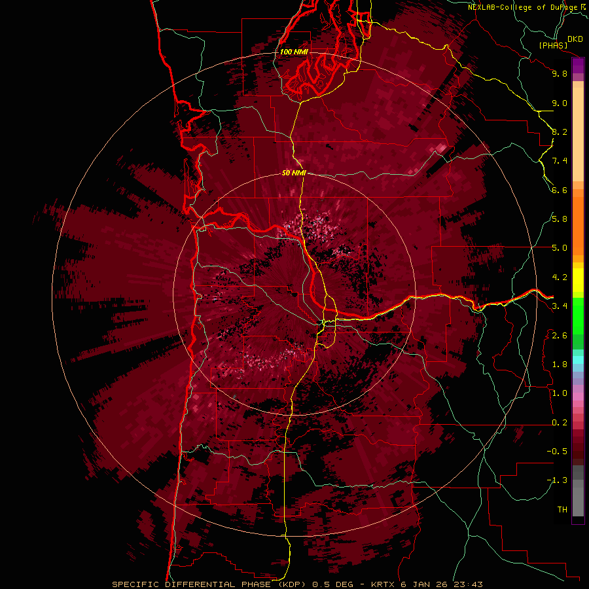Screen dimensions: 589x589
Task: Select the "[PHAS]" units label
Action: (553, 45)
